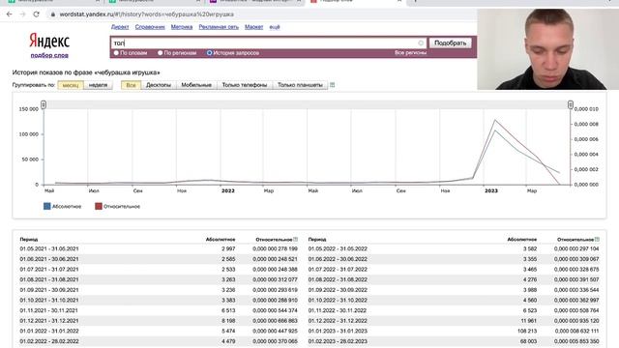Open the Метрика link
The height and width of the screenshot is (348, 619).
[182, 27]
